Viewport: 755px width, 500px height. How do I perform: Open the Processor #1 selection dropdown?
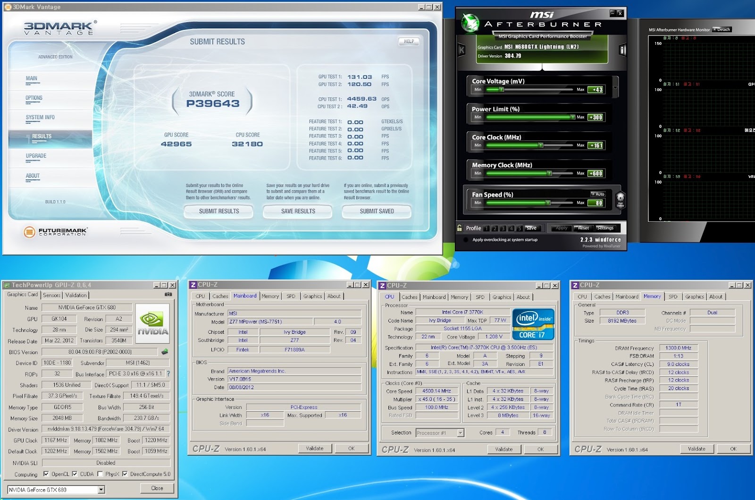461,433
